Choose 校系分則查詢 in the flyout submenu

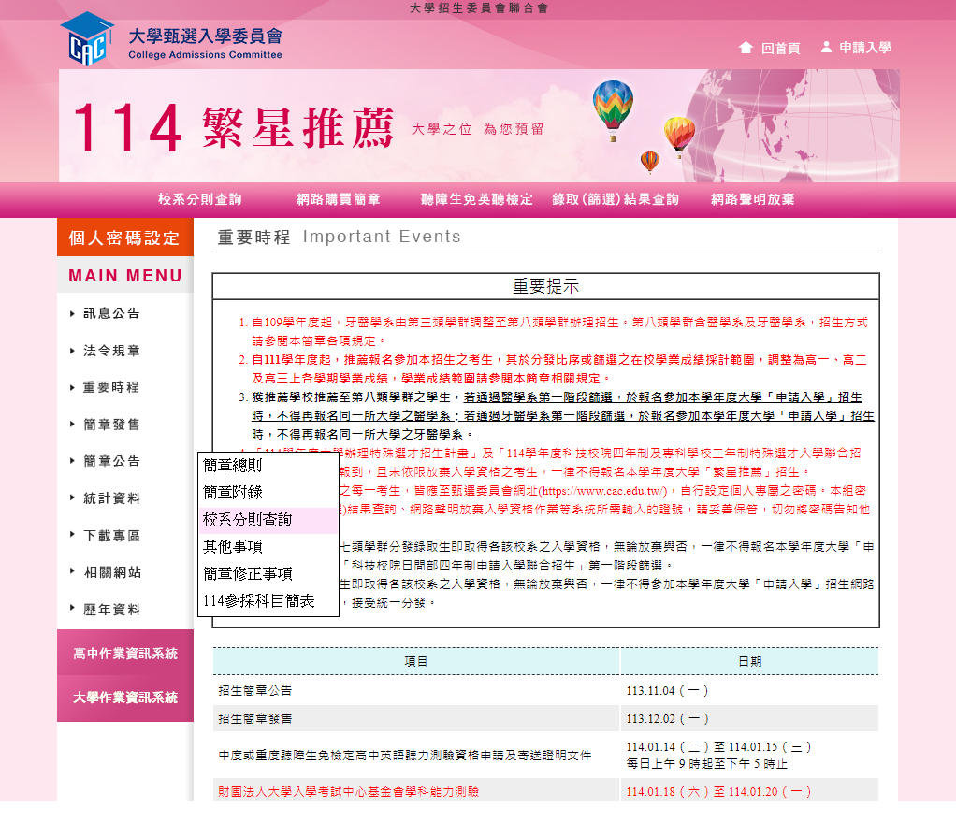coord(268,520)
